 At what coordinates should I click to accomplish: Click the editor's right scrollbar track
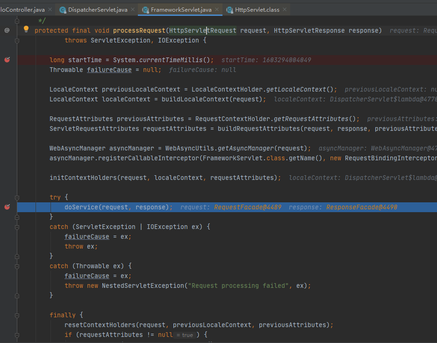pyautogui.click(x=434, y=187)
